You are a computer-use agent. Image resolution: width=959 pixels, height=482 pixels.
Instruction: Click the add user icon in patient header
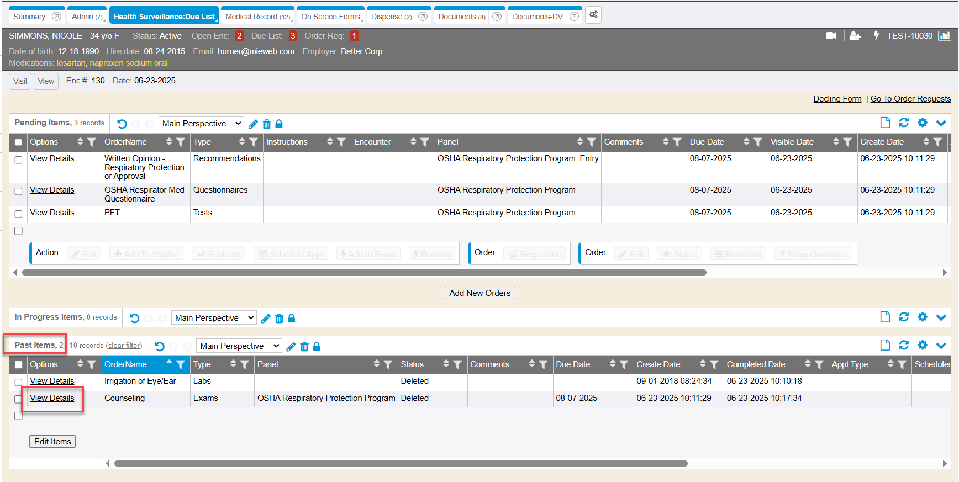[855, 36]
